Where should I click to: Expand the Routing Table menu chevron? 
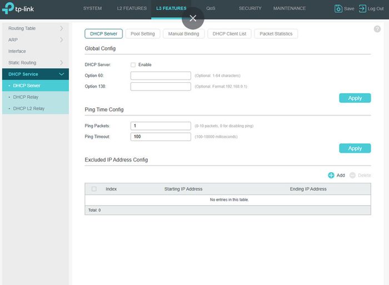click(x=61, y=28)
